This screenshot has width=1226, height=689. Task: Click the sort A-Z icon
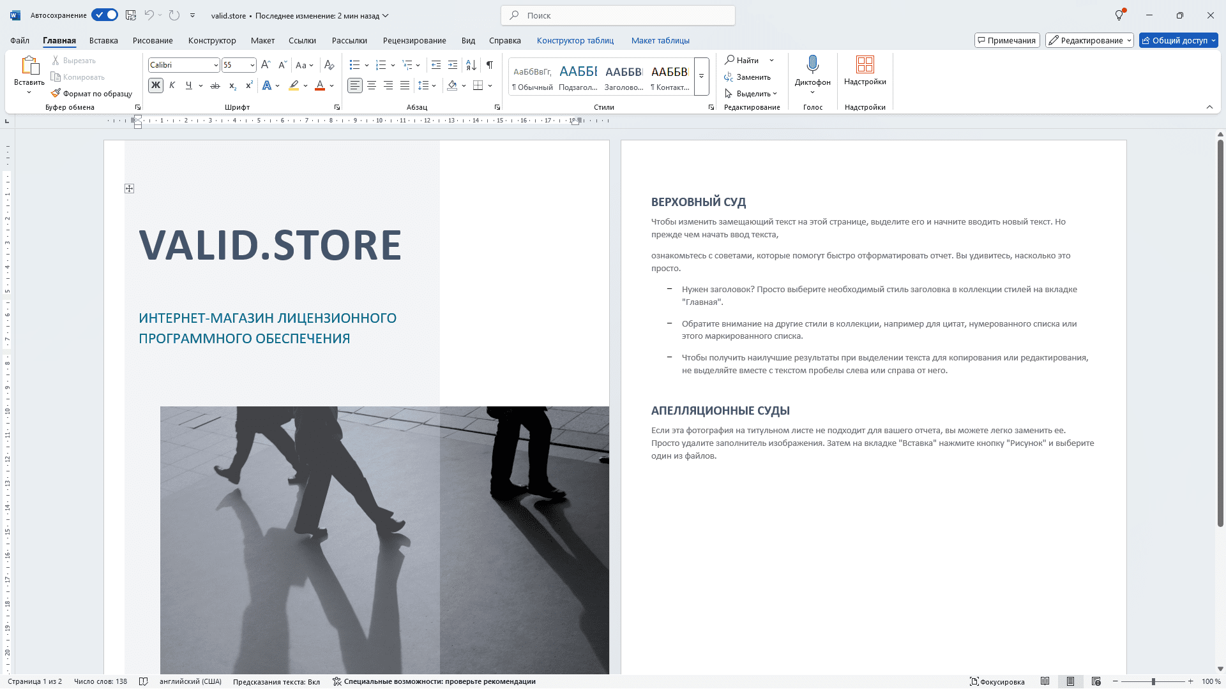tap(471, 65)
